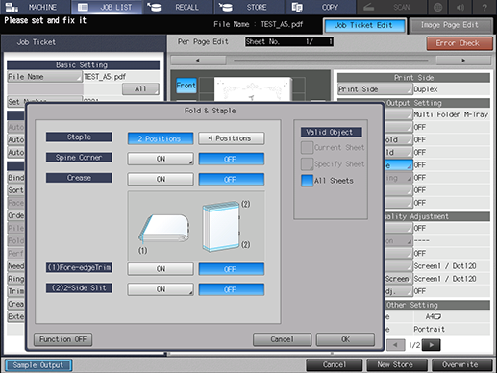
Task: Click the Sheet No. field
Action: [x=289, y=41]
